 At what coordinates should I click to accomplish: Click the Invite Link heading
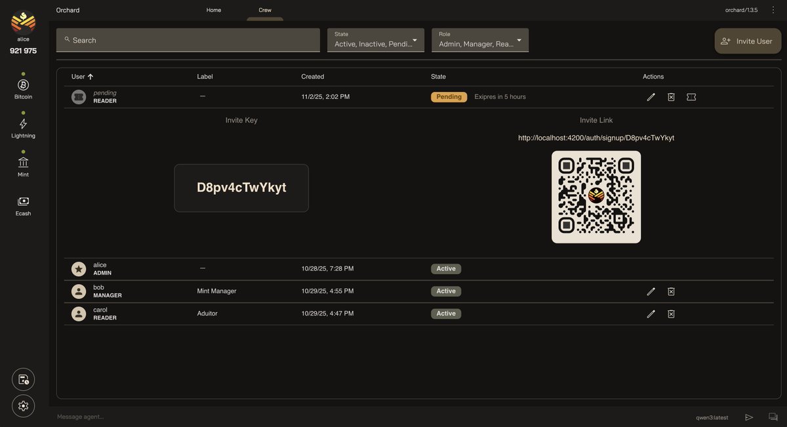click(x=596, y=120)
